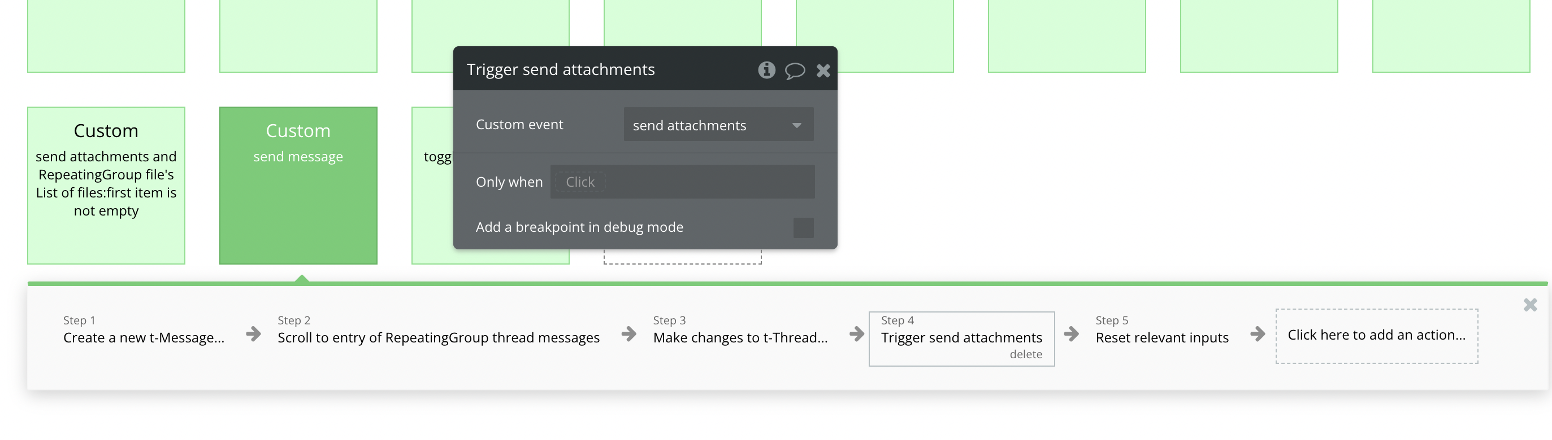This screenshot has height=440, width=1552.
Task: Select Step 2 Scroll to entry action
Action: (439, 330)
